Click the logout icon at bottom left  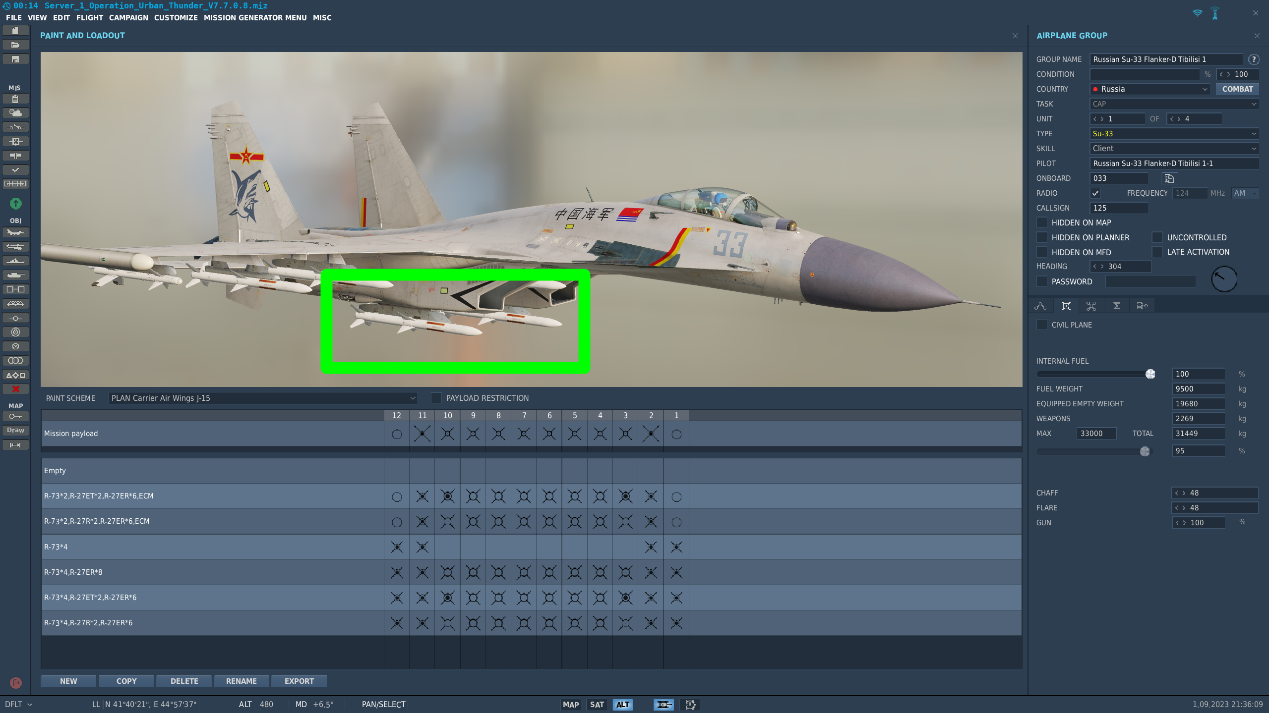click(x=15, y=683)
